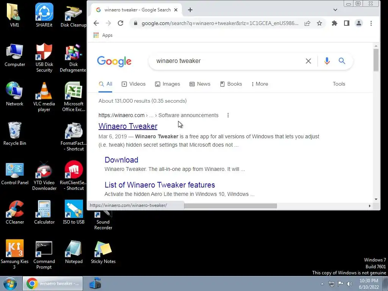Click the Chrome address bar URL
Image resolution: width=388 pixels, height=291 pixels.
click(220, 23)
